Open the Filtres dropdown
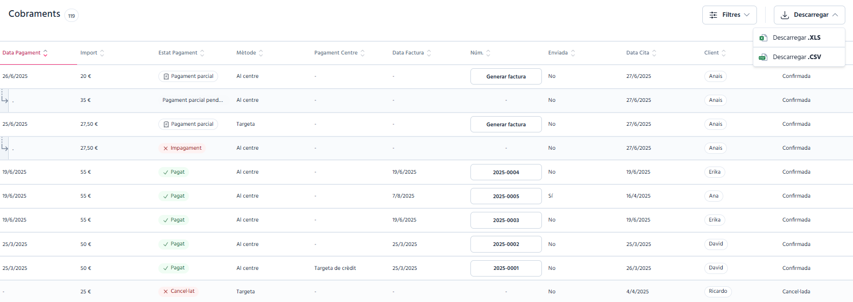The height and width of the screenshot is (302, 853). click(729, 15)
